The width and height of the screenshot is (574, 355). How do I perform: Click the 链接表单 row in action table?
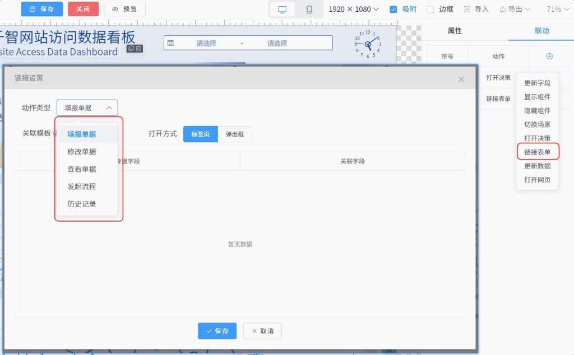pos(498,99)
